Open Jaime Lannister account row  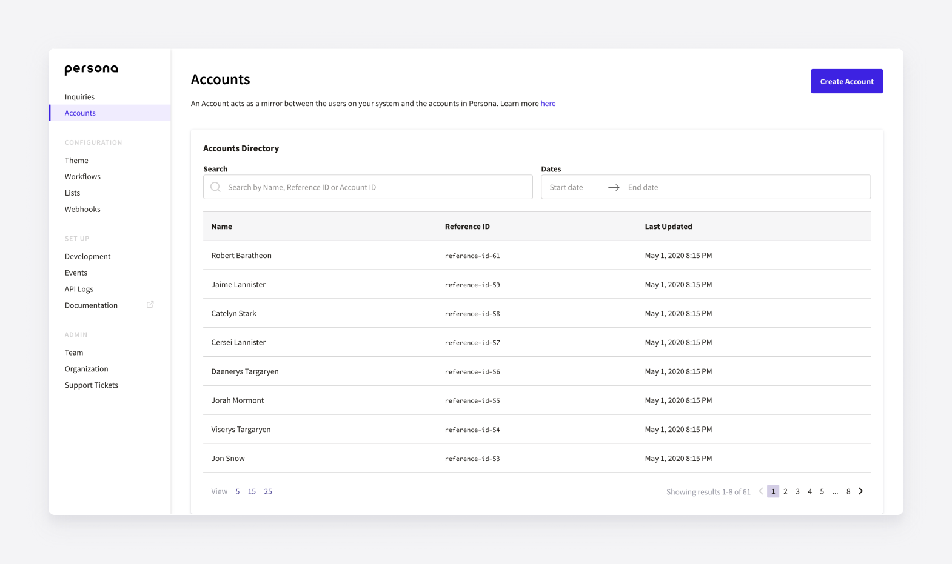tap(537, 285)
